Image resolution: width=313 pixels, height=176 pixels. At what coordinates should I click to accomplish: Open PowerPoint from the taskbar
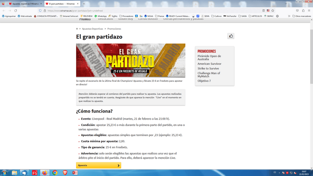pyautogui.click(x=75, y=173)
